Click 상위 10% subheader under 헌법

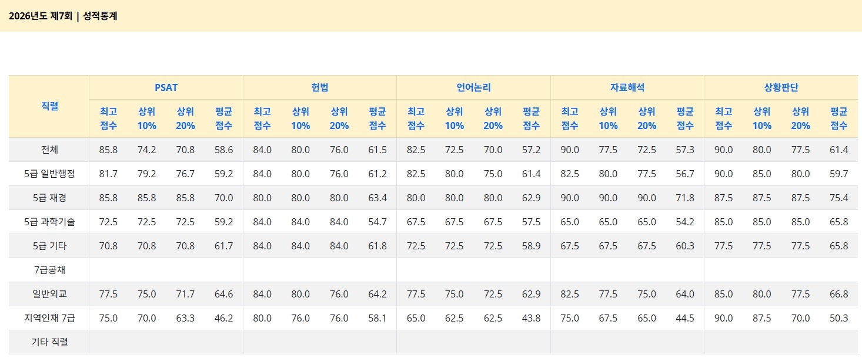(300, 118)
